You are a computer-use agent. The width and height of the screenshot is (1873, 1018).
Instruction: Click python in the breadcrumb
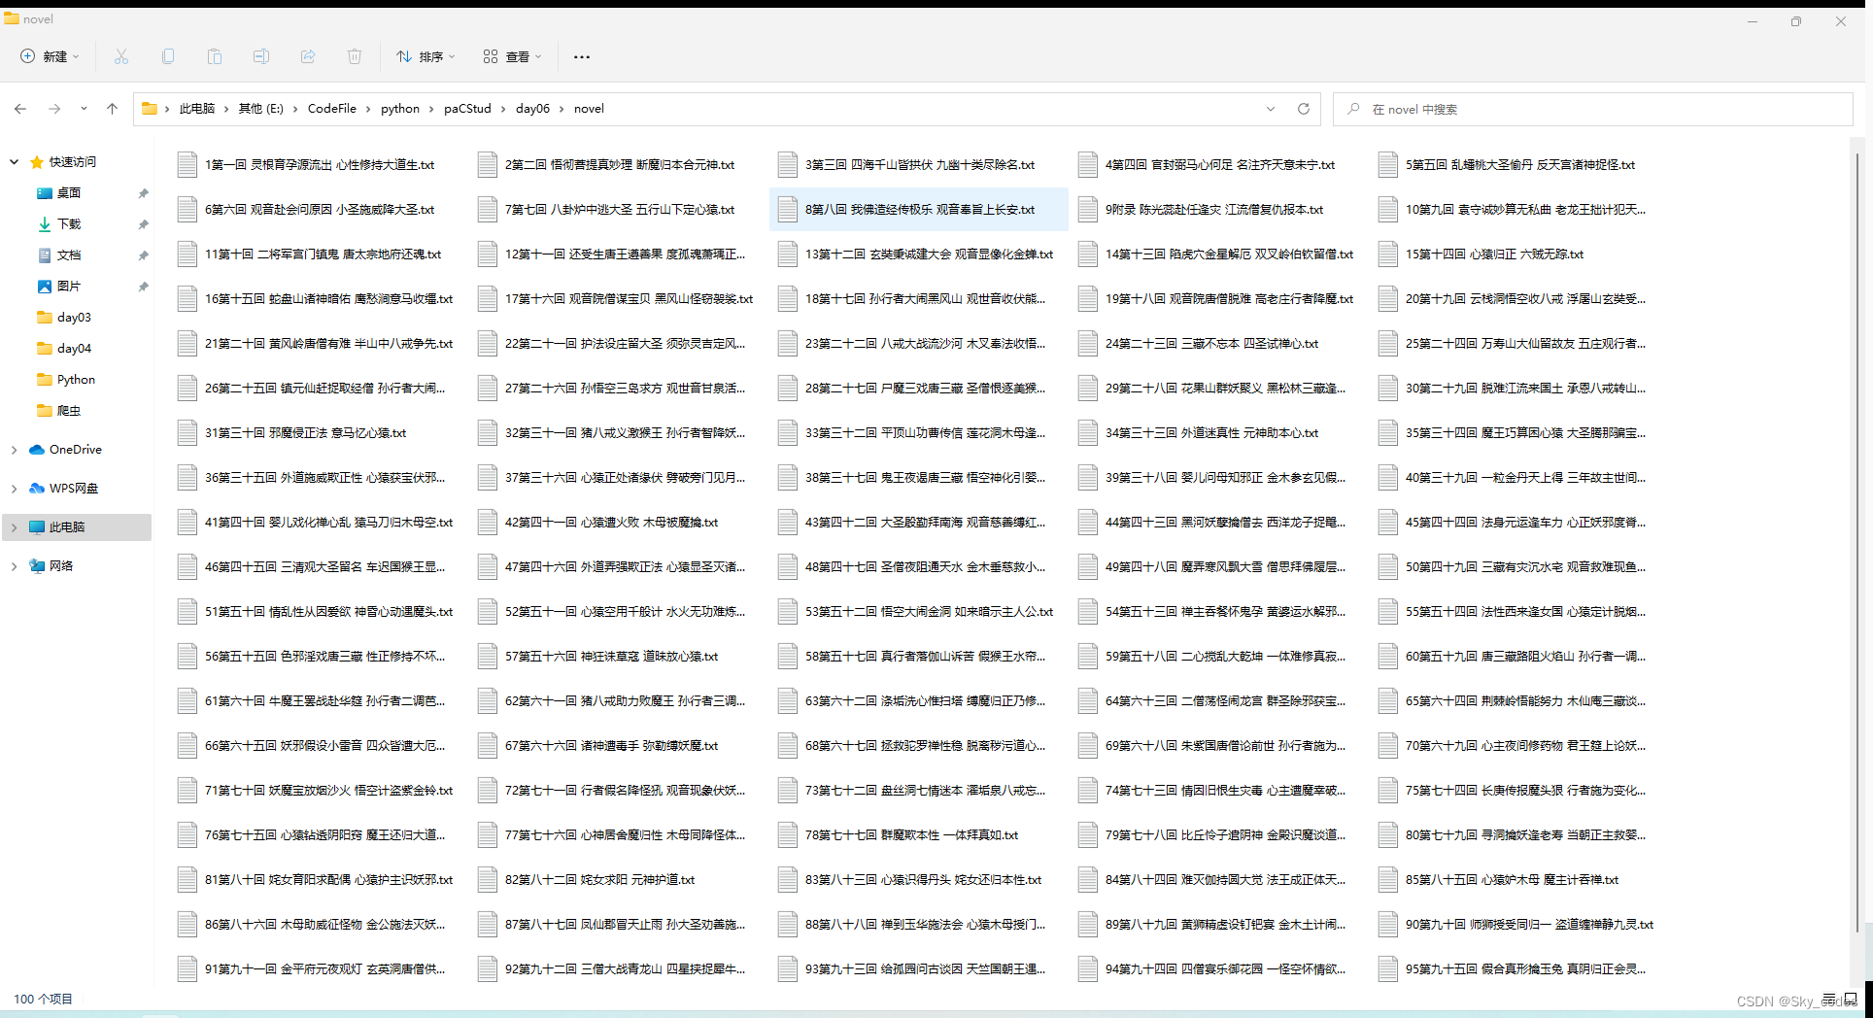coord(400,109)
